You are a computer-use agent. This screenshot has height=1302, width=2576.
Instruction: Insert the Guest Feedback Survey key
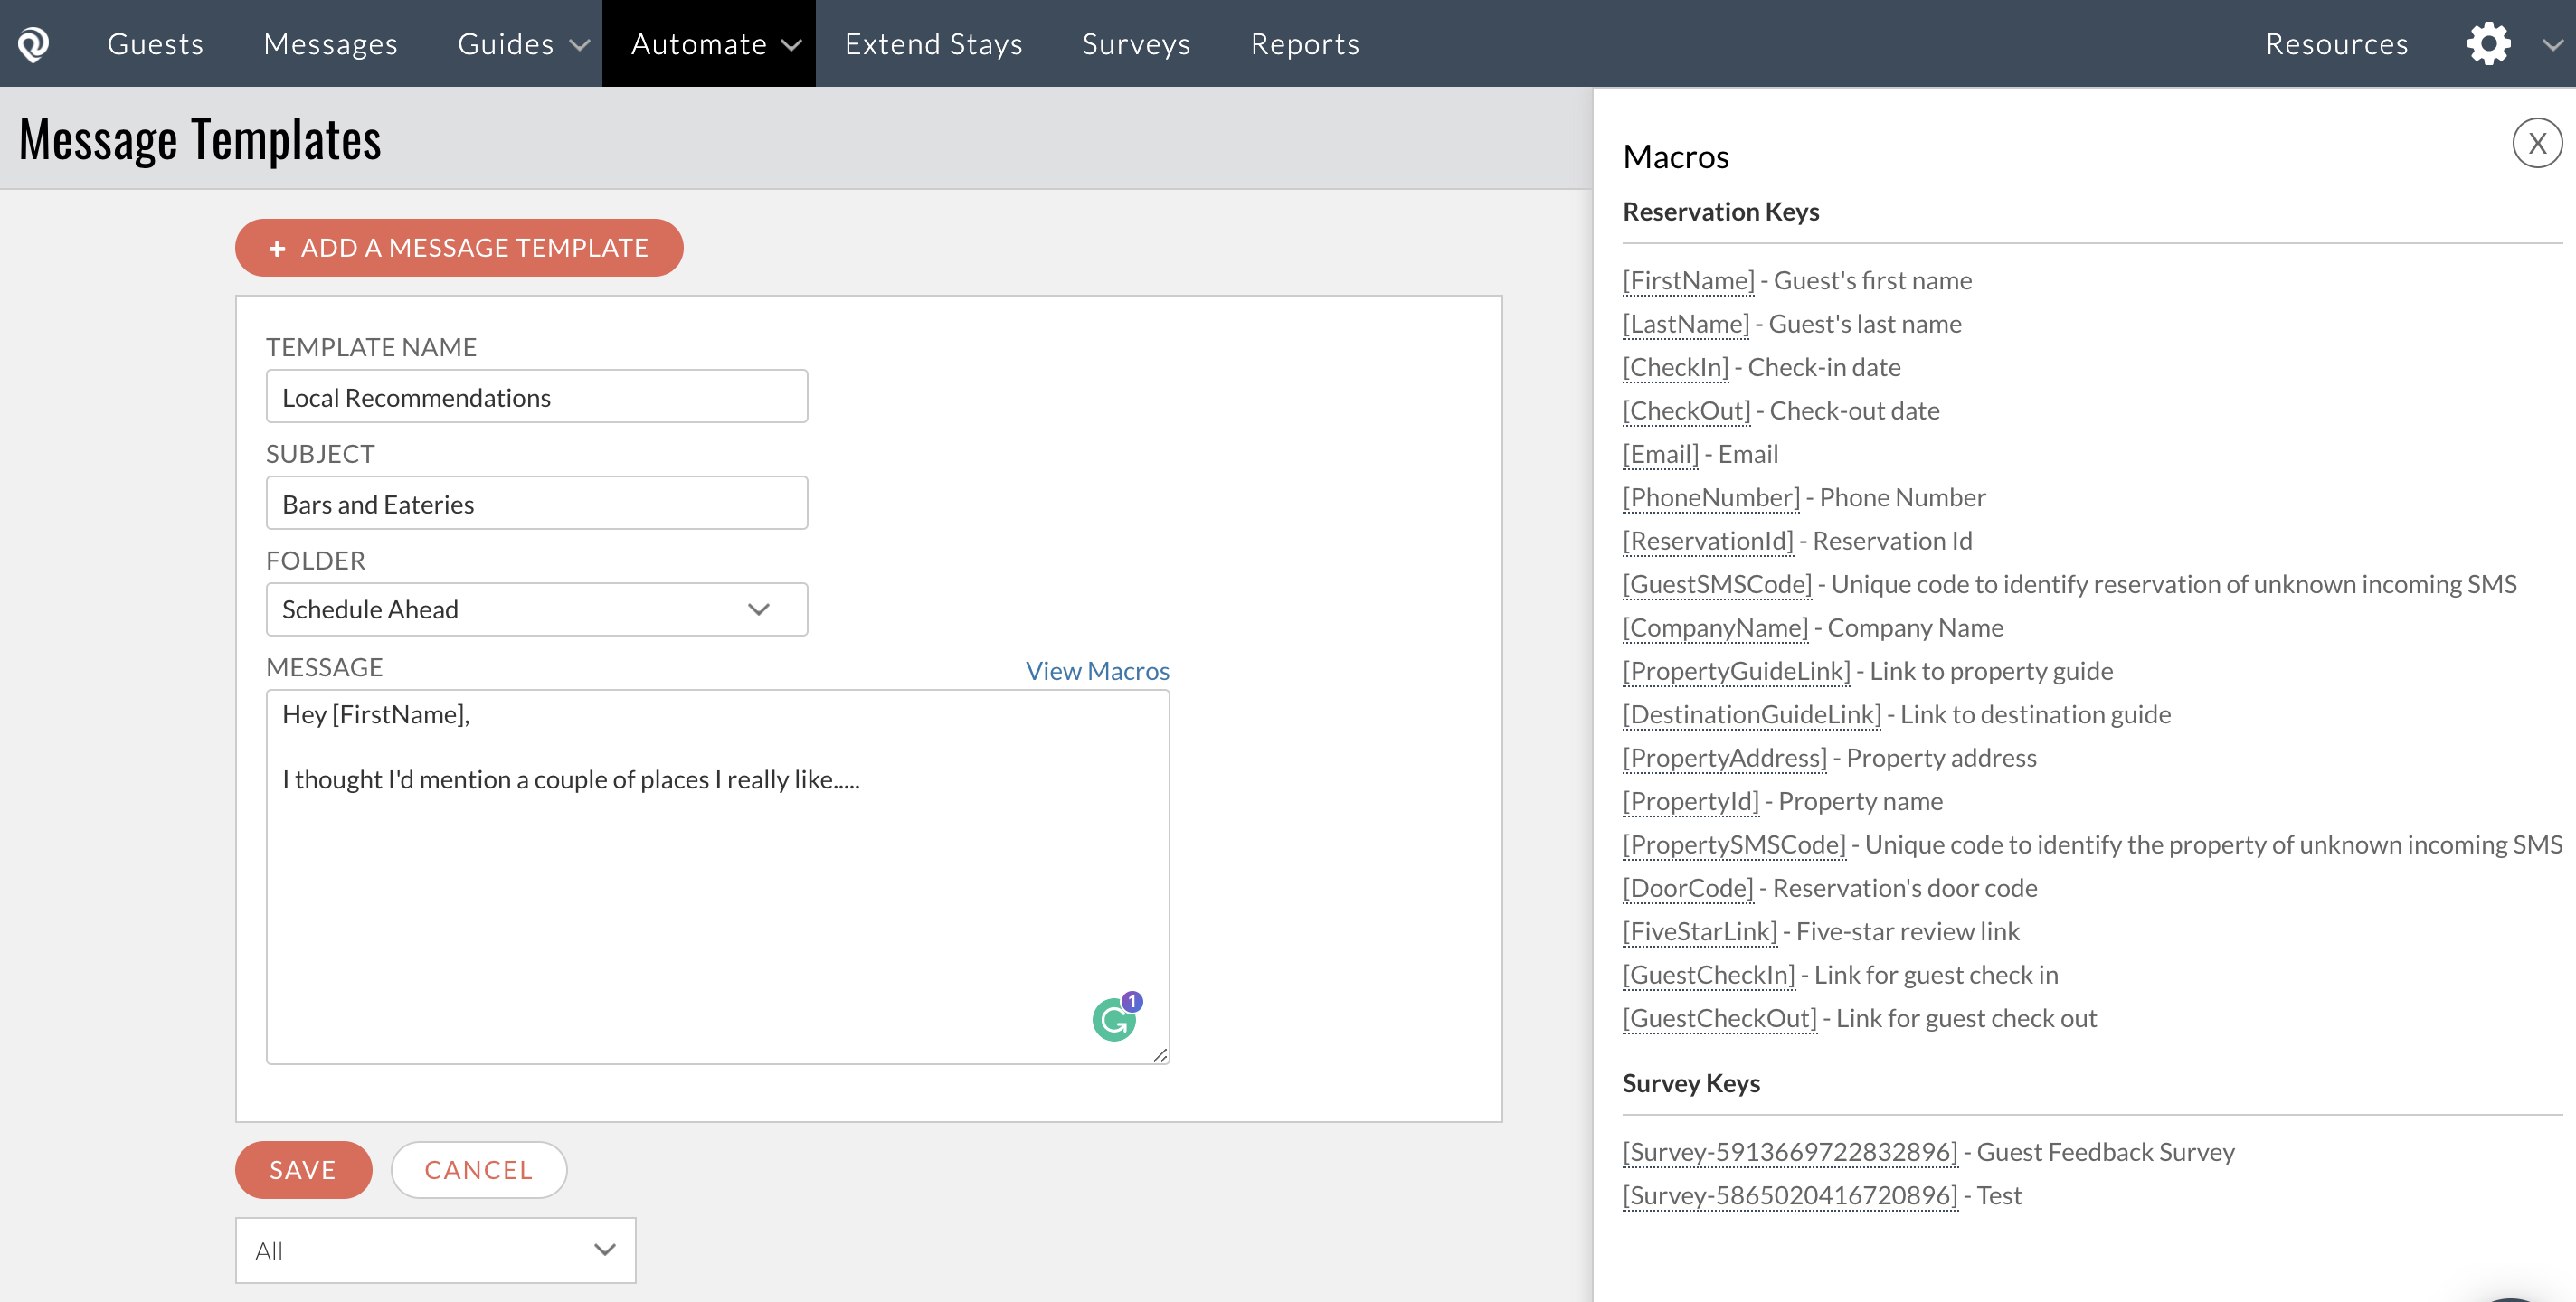[x=1790, y=1152]
